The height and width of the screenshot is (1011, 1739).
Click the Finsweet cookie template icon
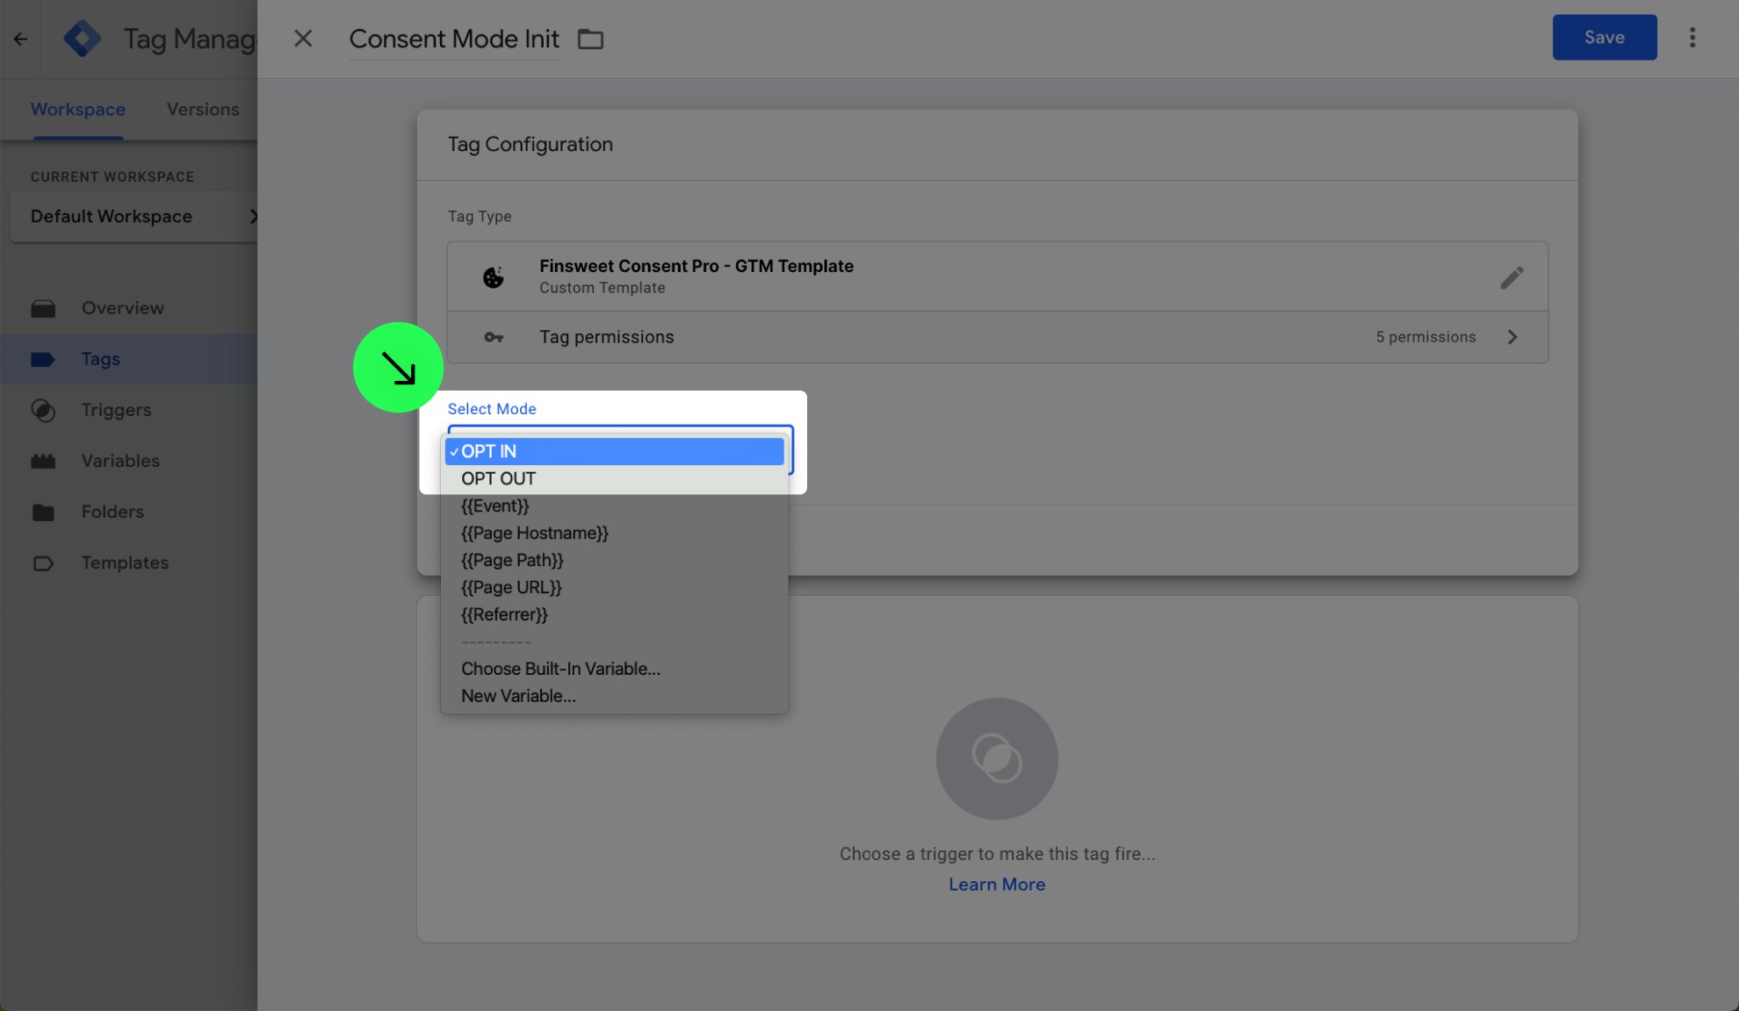tap(494, 277)
